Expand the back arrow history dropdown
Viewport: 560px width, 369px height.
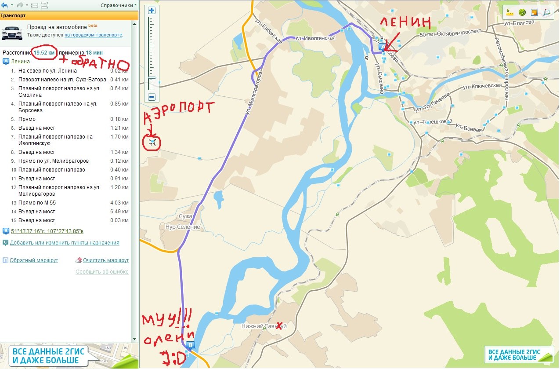[12, 5]
